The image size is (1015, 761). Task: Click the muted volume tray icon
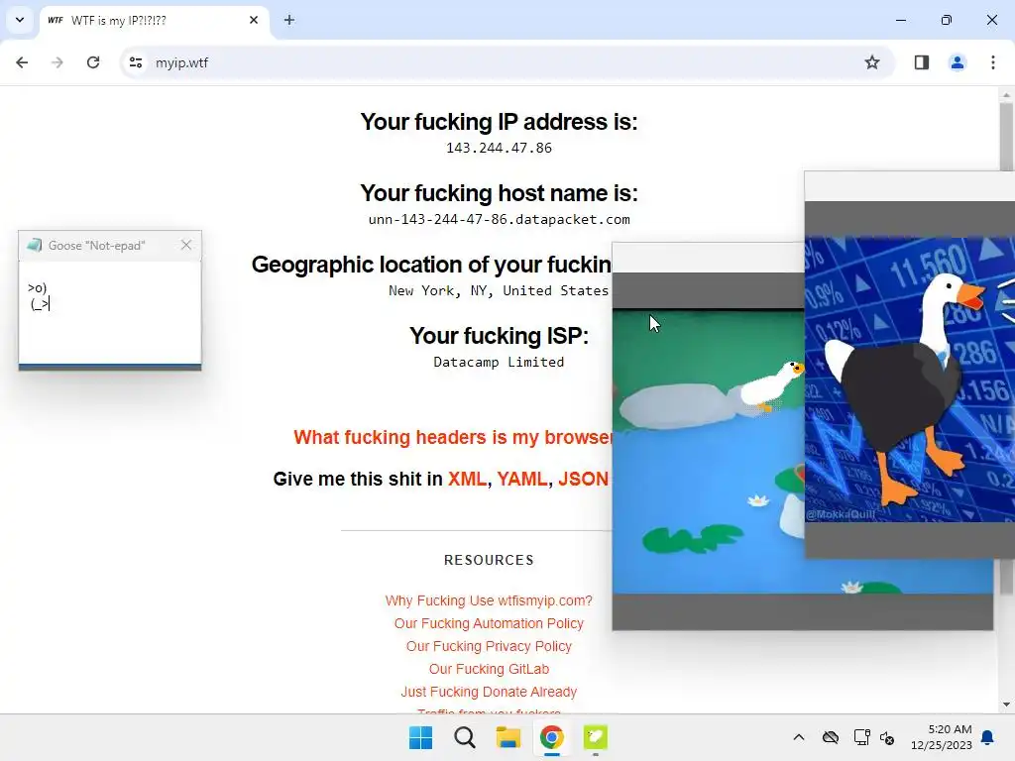887,737
